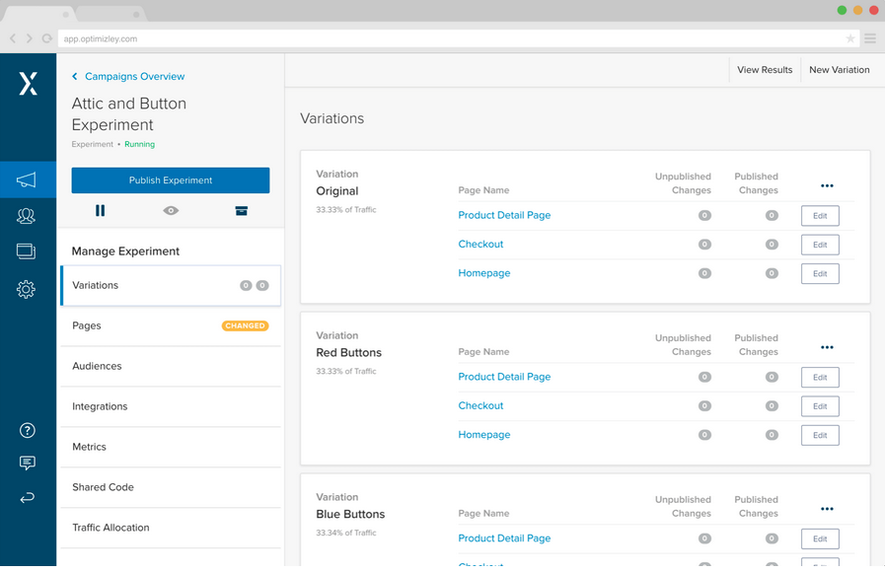Open the more options menu for Blue Buttons
Screen dimensions: 885x573
coord(827,509)
